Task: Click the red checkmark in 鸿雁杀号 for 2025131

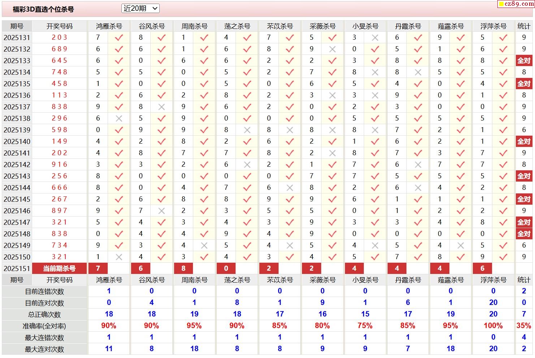Action: pyautogui.click(x=119, y=38)
